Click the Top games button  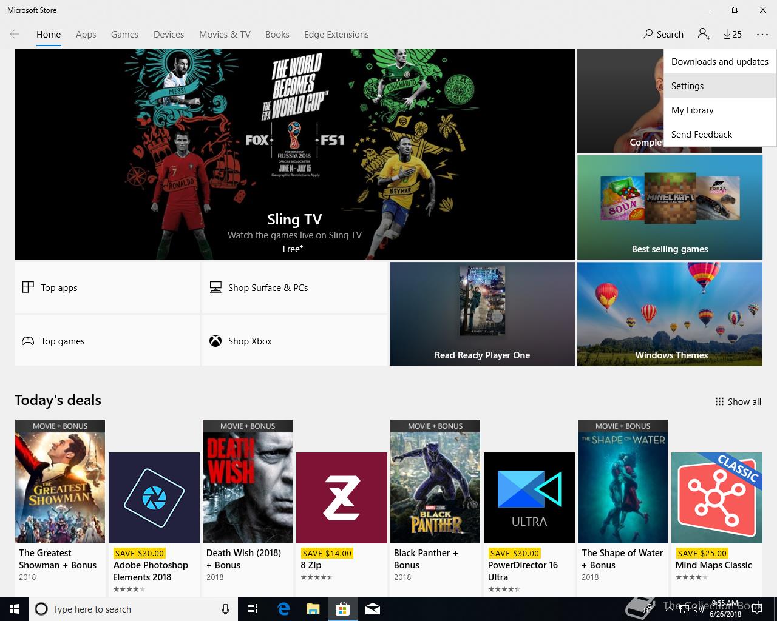point(107,341)
